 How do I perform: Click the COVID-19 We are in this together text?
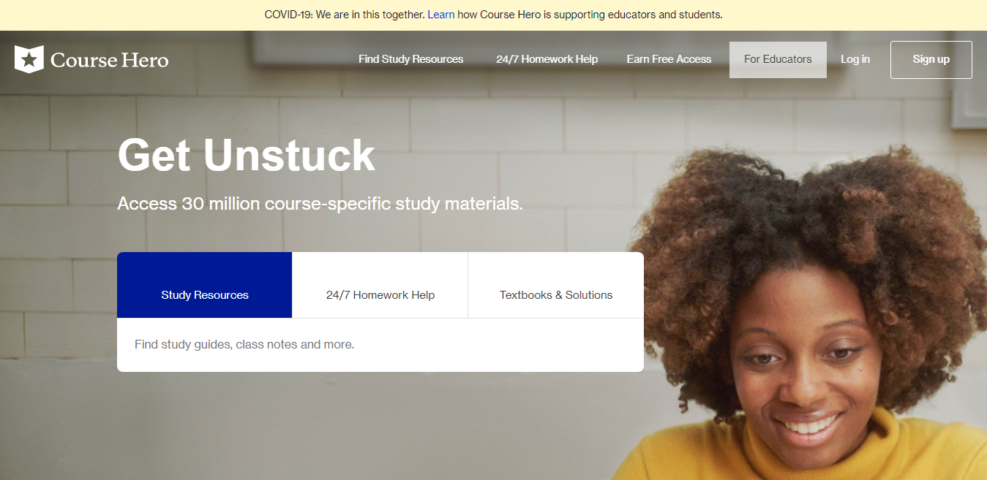click(x=345, y=15)
